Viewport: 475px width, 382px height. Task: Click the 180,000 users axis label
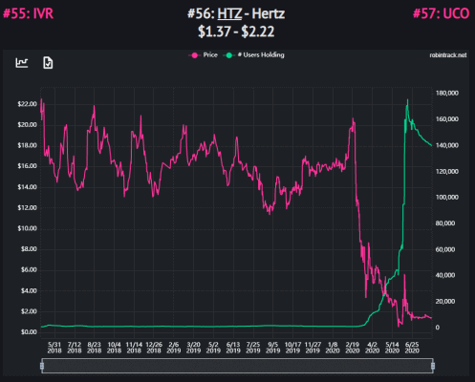pos(447,94)
